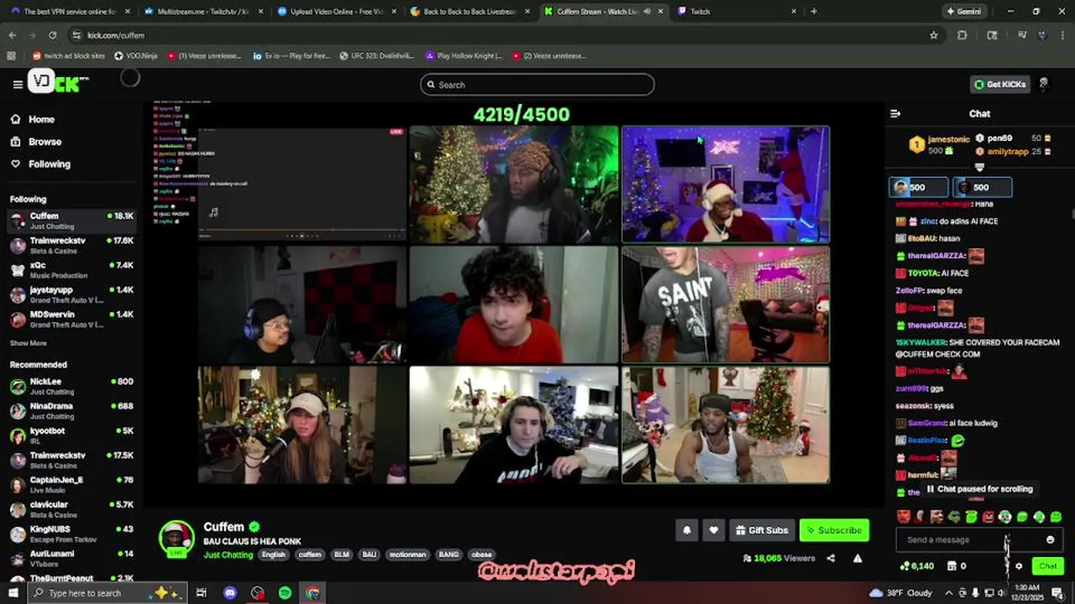Image resolution: width=1075 pixels, height=604 pixels.
Task: Share the stream via share icon
Action: coord(831,558)
